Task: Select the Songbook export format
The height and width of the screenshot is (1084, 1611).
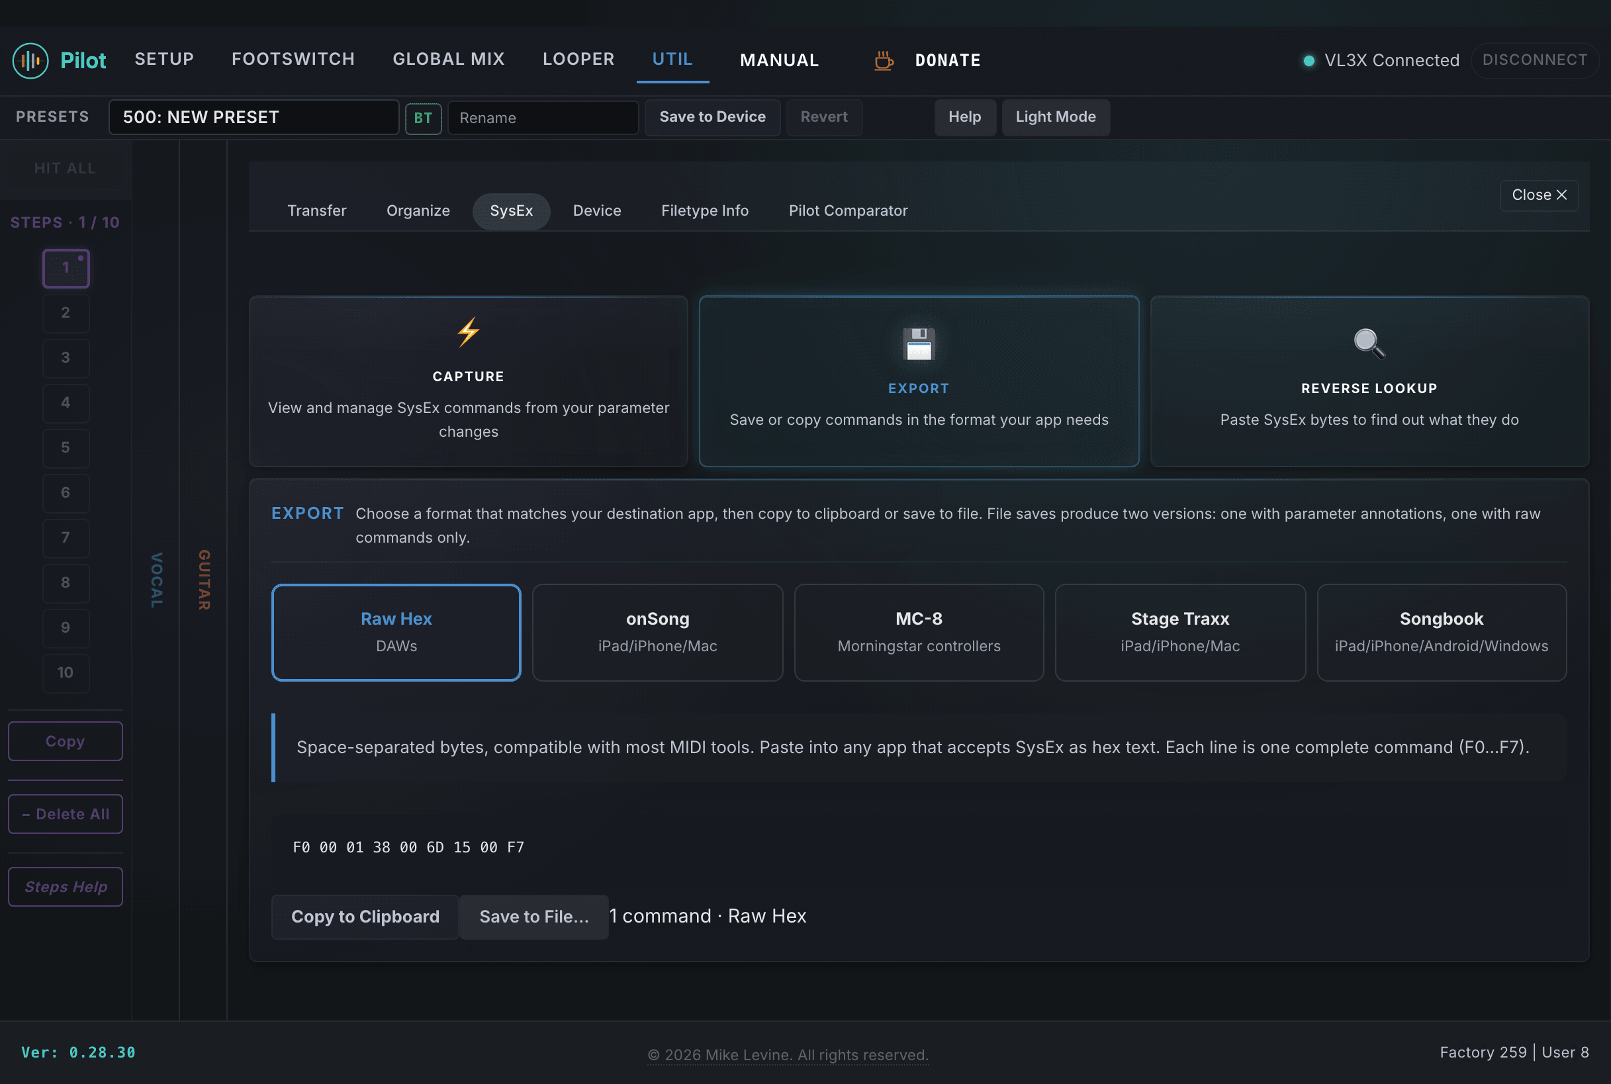Action: point(1442,632)
